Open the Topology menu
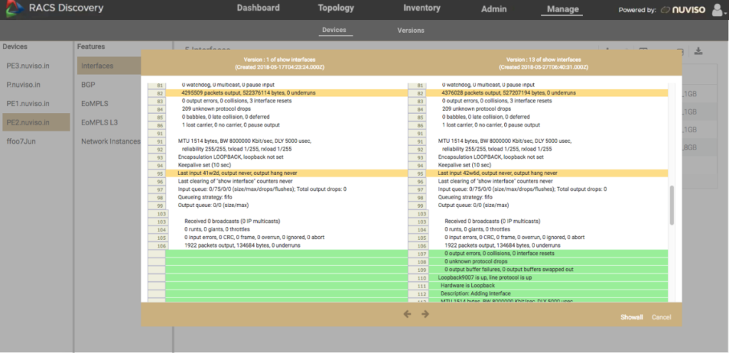 click(336, 8)
